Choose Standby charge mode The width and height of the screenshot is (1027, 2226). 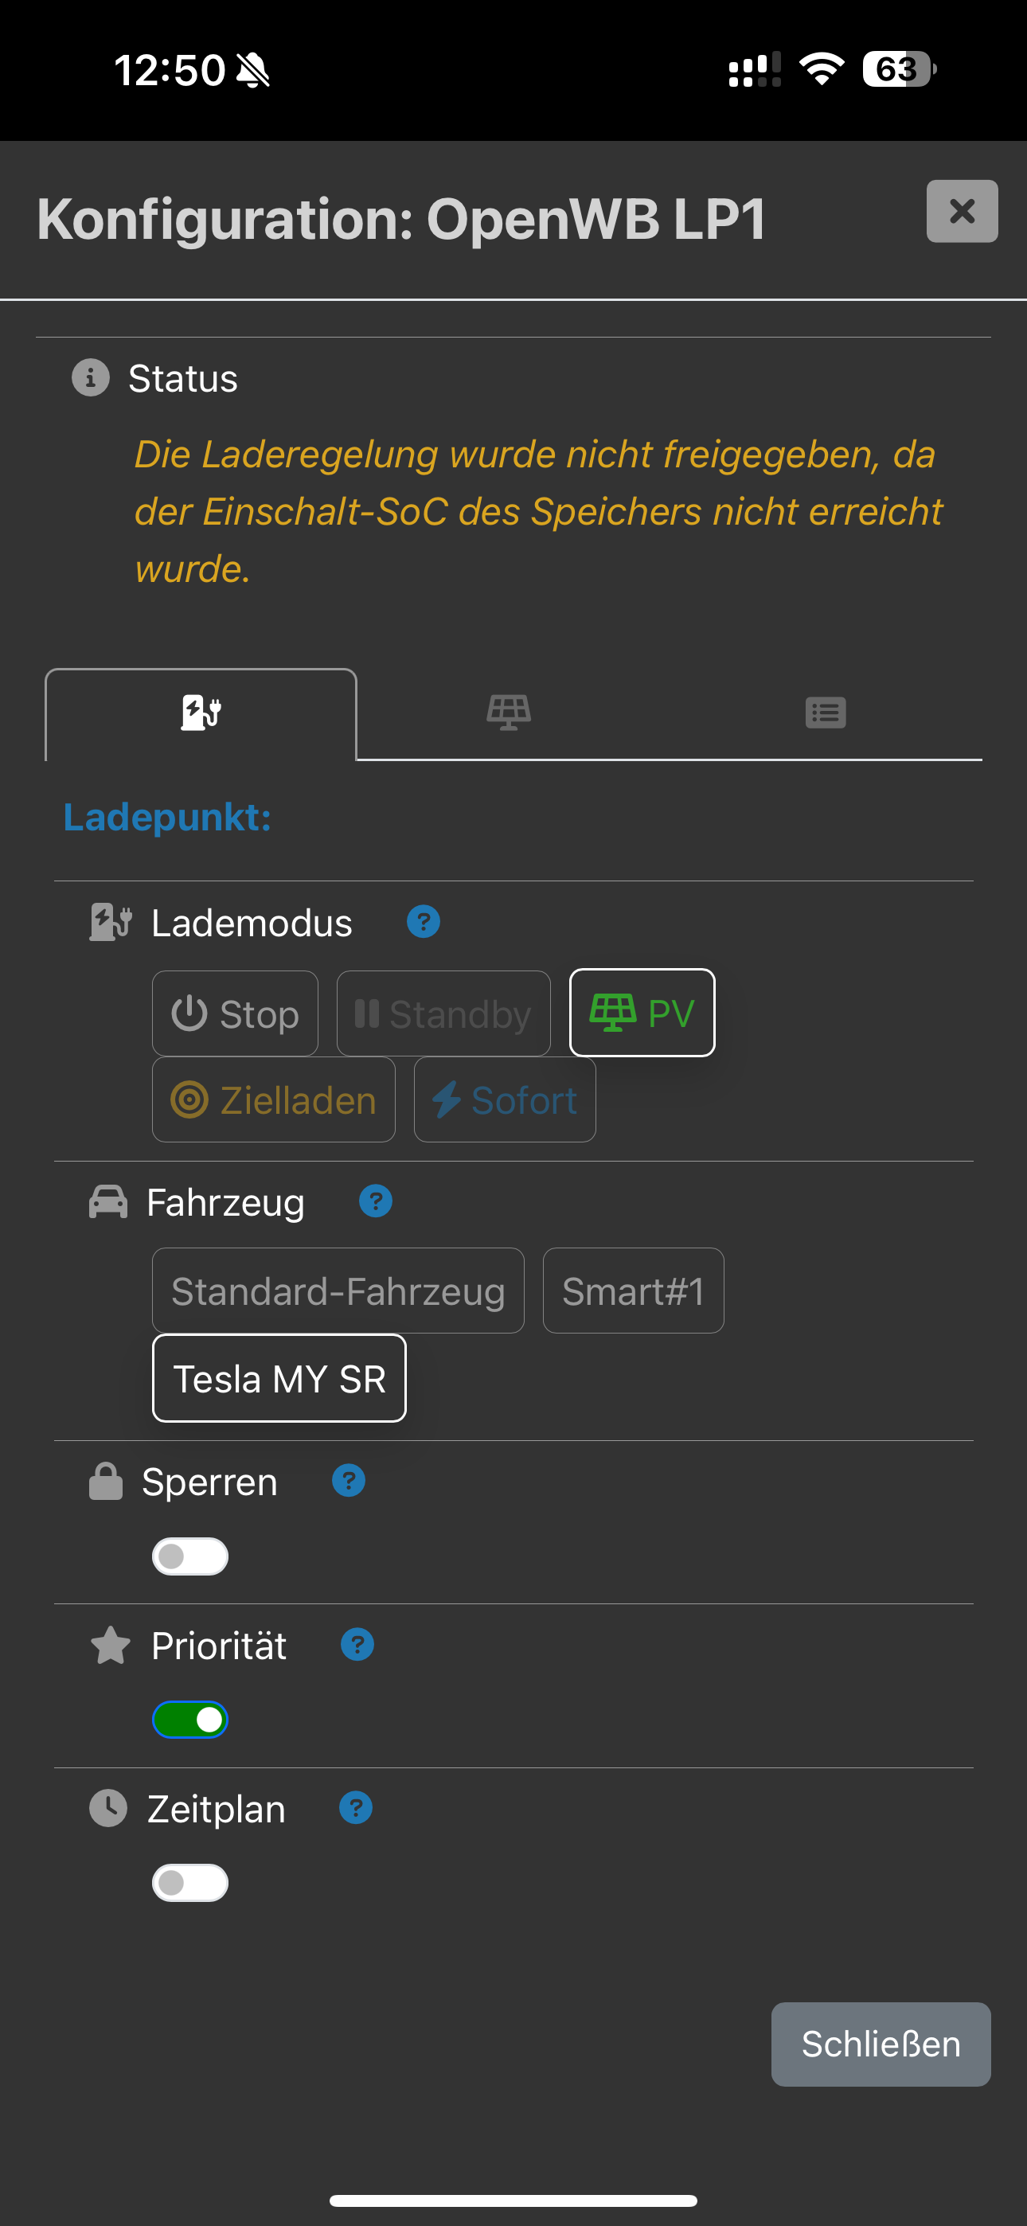443,1013
